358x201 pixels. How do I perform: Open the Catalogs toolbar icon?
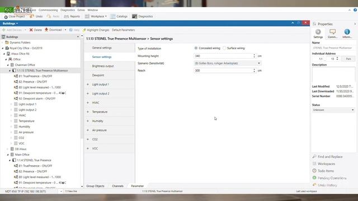(x=113, y=16)
